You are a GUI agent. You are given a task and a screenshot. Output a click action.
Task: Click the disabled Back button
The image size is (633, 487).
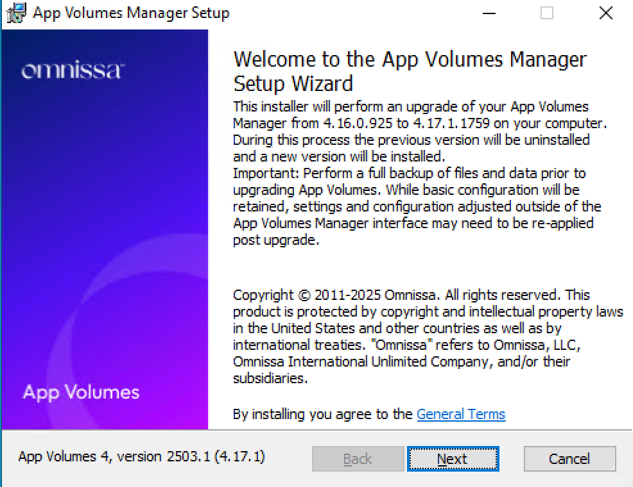pos(358,458)
